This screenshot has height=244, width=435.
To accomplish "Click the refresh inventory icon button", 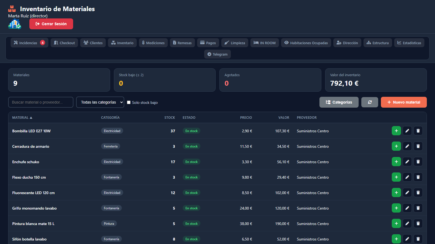I will (x=370, y=102).
